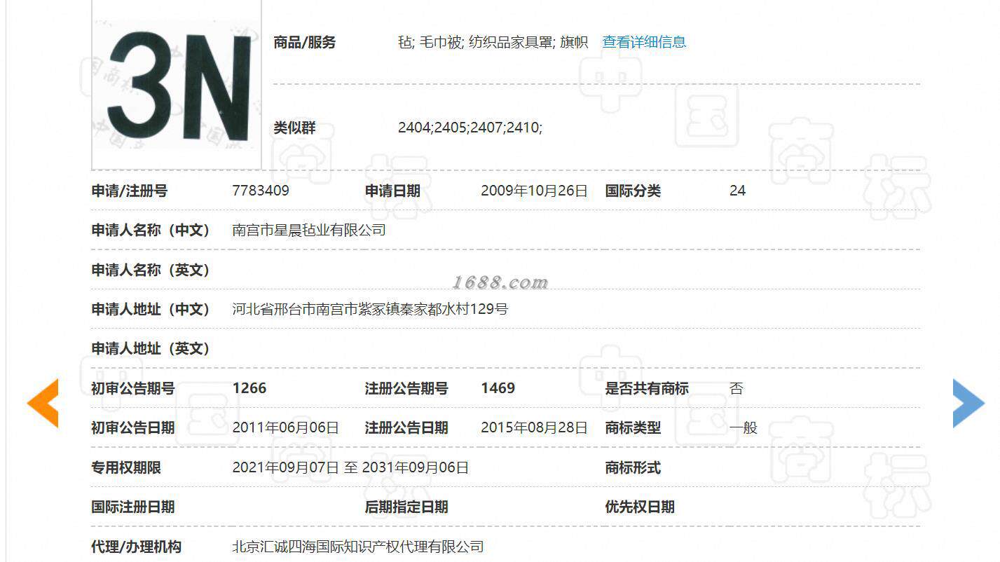Click the 申请人名称（英文） label
The width and height of the screenshot is (1000, 562).
tap(151, 270)
